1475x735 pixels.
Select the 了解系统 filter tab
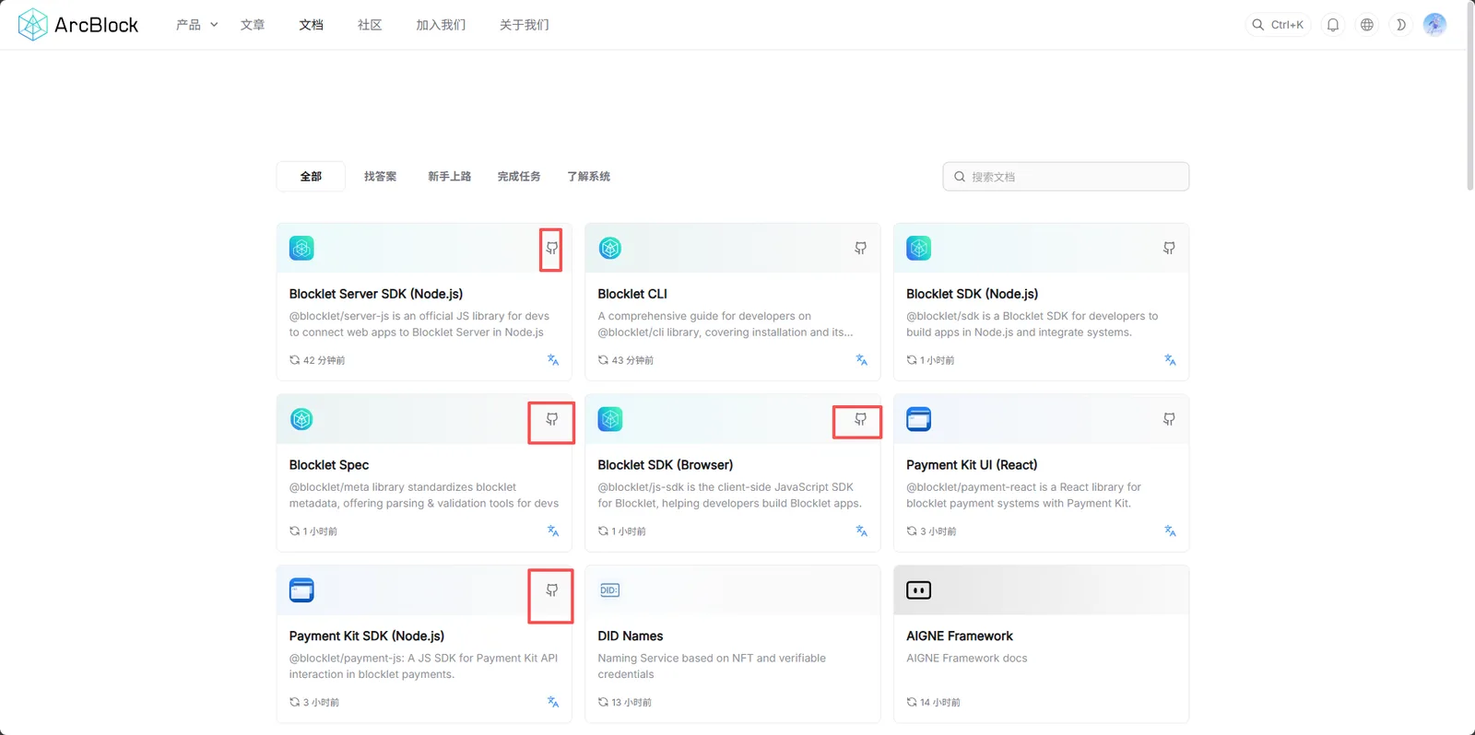click(588, 177)
